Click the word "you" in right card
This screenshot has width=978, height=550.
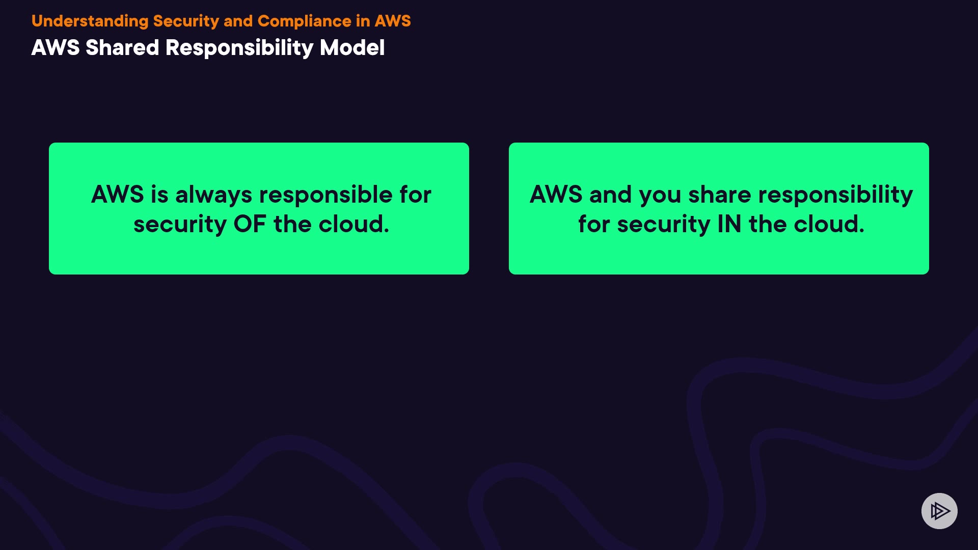tap(660, 195)
